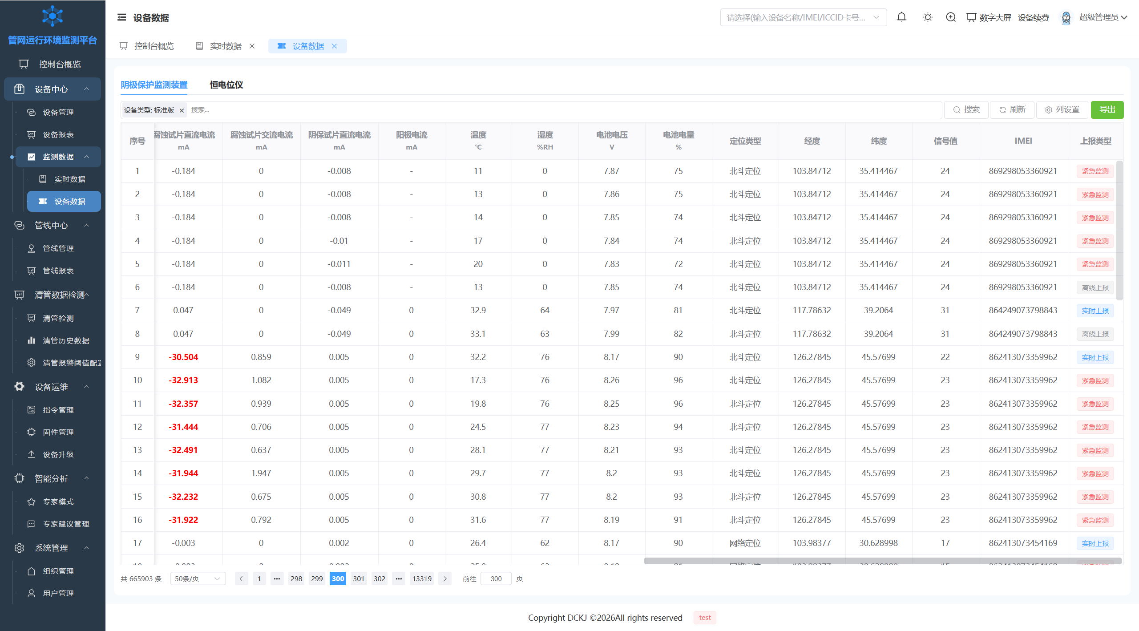
Task: Open 设备报表 sidebar item
Action: coord(58,134)
